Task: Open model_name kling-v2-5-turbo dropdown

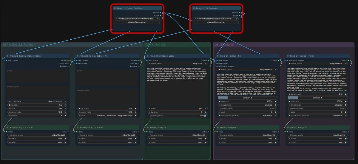Action: coord(38,101)
